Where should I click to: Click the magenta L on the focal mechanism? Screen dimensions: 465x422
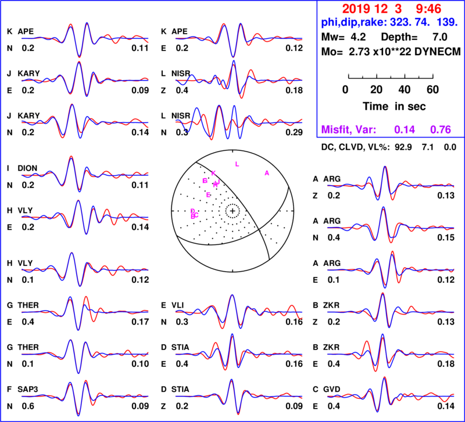[x=237, y=164]
